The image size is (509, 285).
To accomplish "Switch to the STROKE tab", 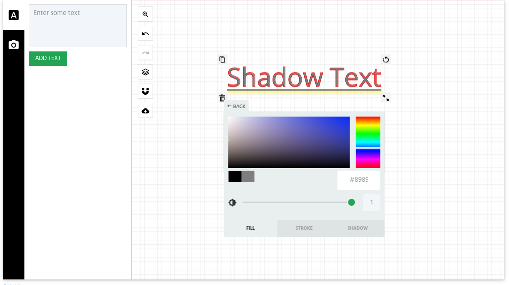I will click(x=304, y=228).
